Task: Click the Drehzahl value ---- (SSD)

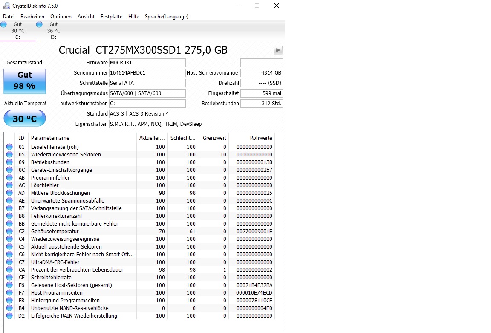Action: tap(261, 83)
